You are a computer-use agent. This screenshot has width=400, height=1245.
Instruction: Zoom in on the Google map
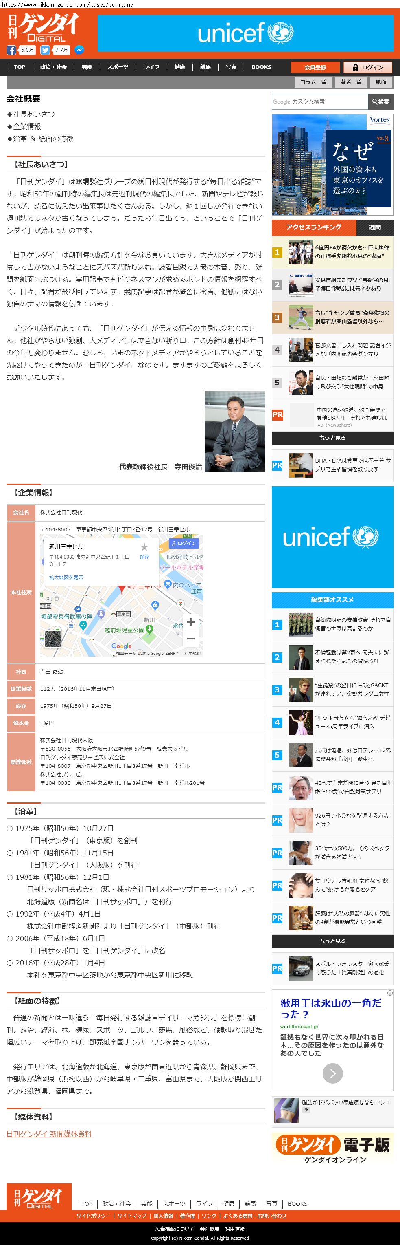(190, 621)
